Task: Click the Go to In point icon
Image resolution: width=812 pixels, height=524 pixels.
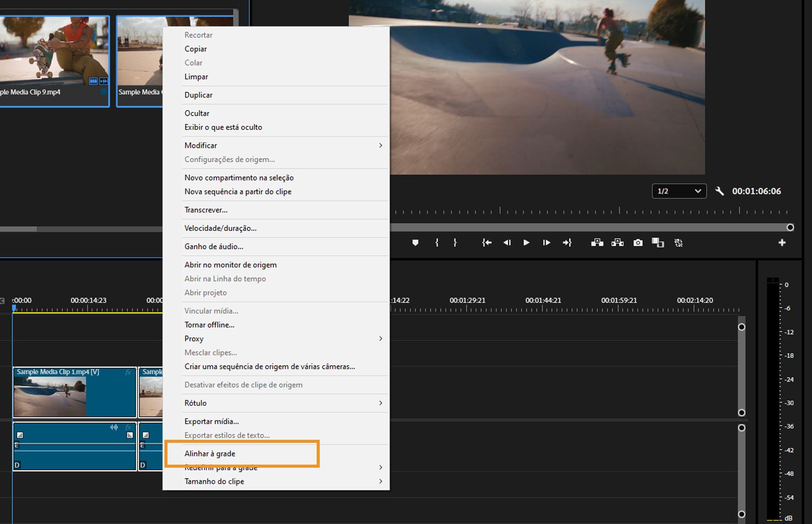Action: click(x=487, y=243)
